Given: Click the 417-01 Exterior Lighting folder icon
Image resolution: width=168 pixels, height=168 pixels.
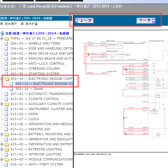Looking at the screenshot, I should (x=7, y=150).
